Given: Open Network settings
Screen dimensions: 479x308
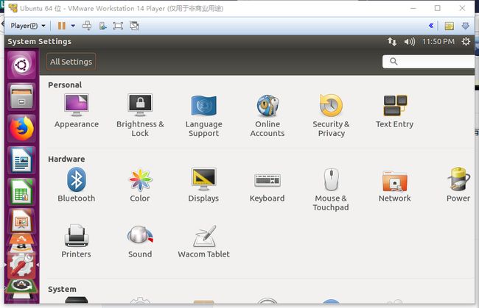Looking at the screenshot, I should pyautogui.click(x=395, y=185).
